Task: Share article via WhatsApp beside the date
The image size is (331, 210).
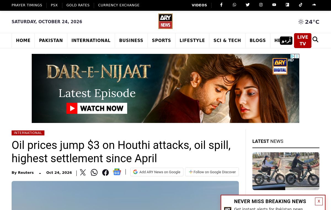Action: pos(94,172)
